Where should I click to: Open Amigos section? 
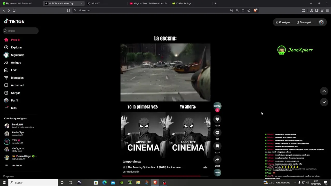[x=12, y=63]
